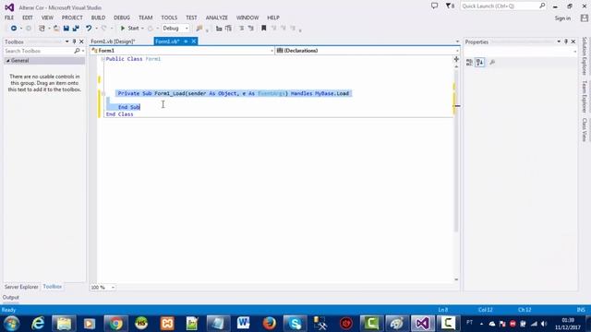Open Microsoft Word from the taskbar

243,324
